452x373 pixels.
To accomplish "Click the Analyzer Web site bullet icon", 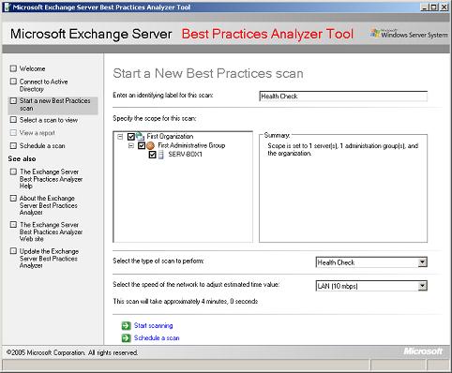I will point(13,225).
